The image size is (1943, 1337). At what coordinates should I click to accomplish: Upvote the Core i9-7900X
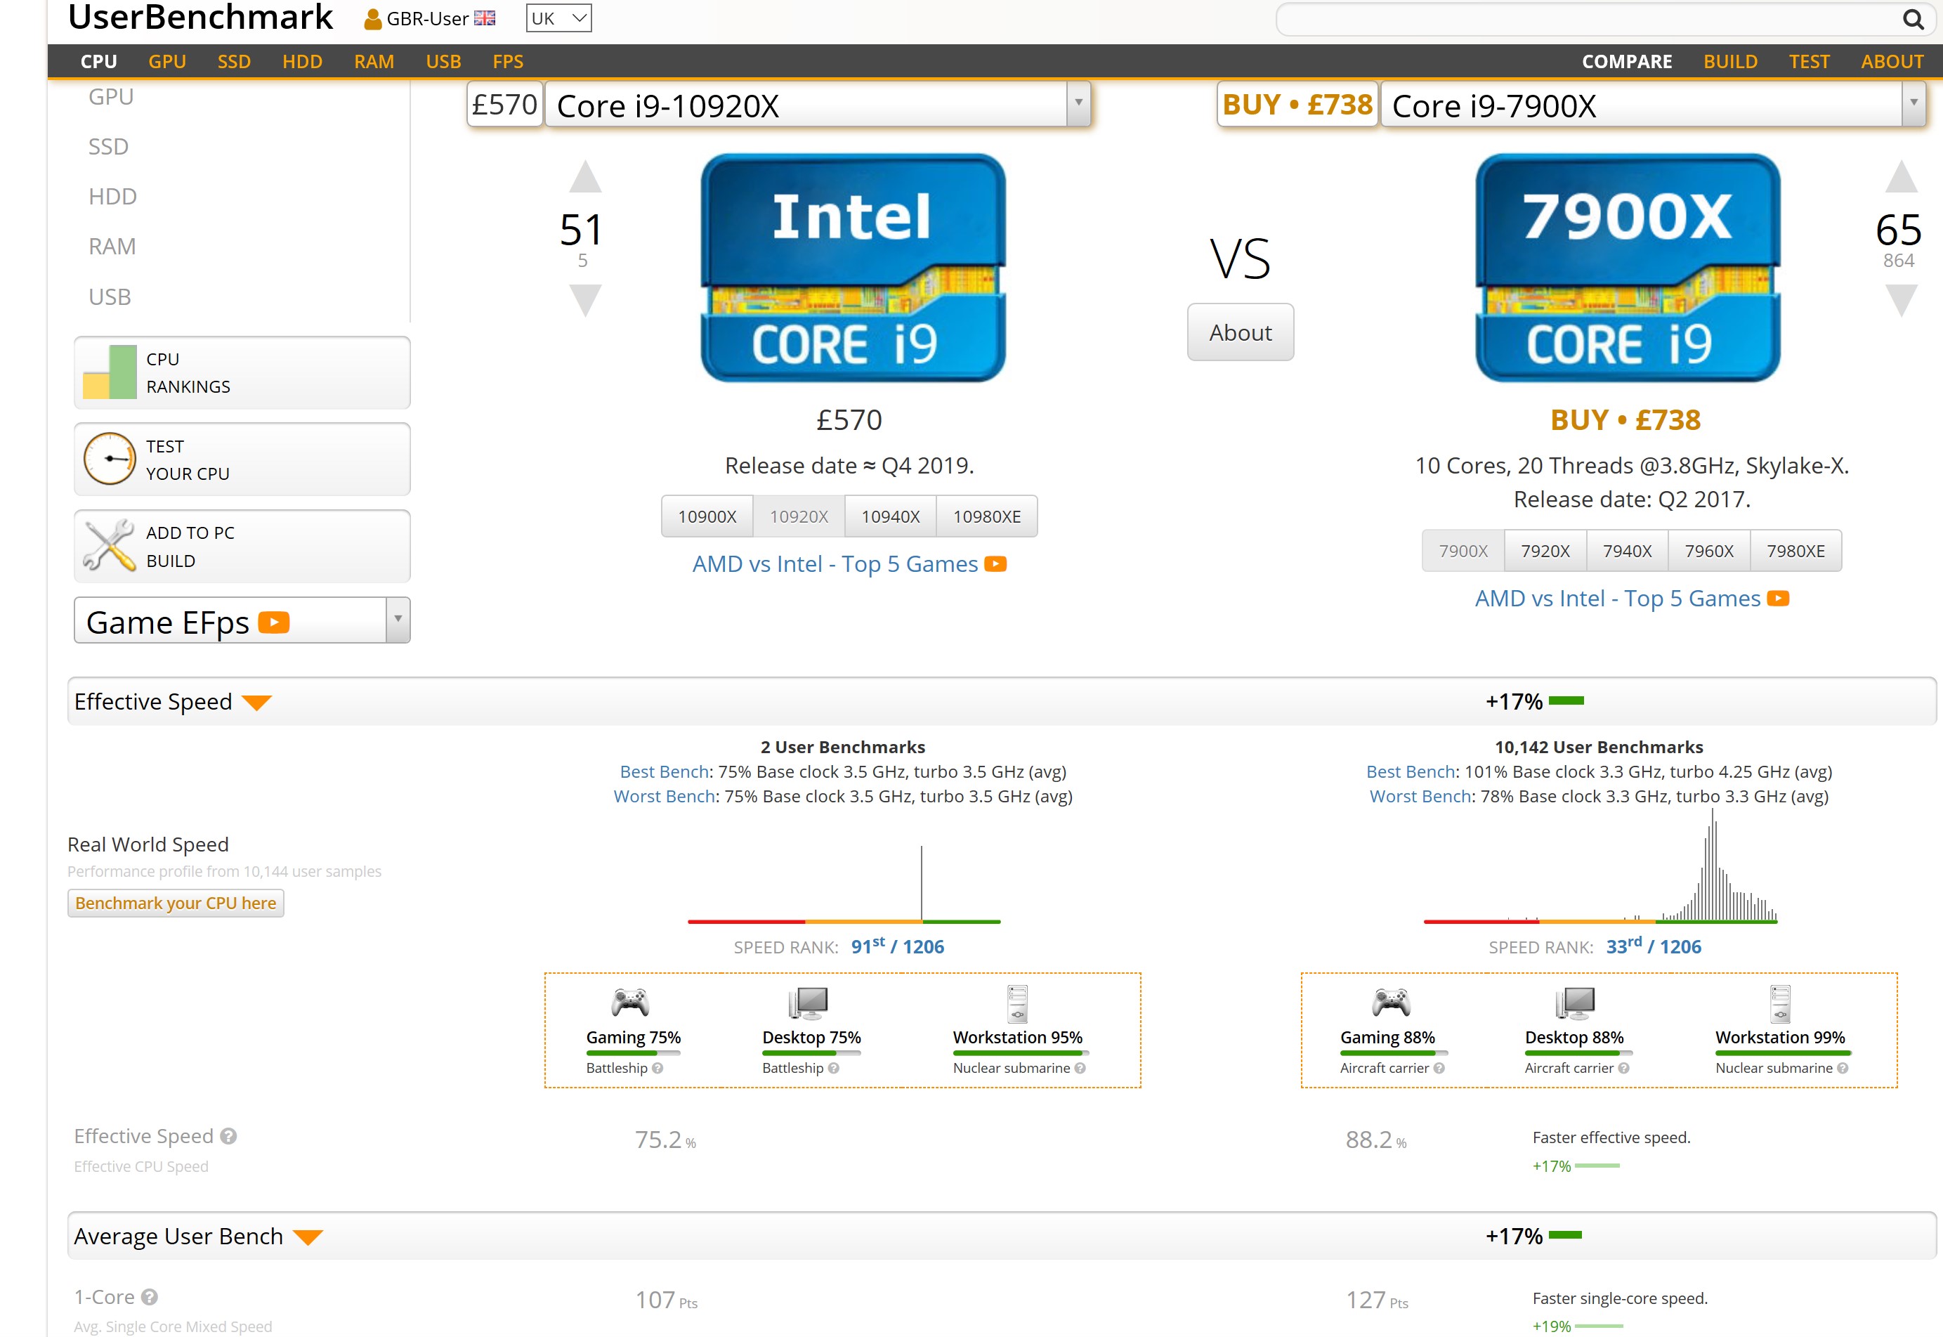1901,177
